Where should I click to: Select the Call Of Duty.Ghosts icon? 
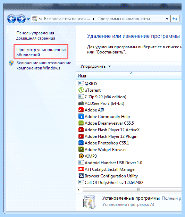click(x=81, y=182)
